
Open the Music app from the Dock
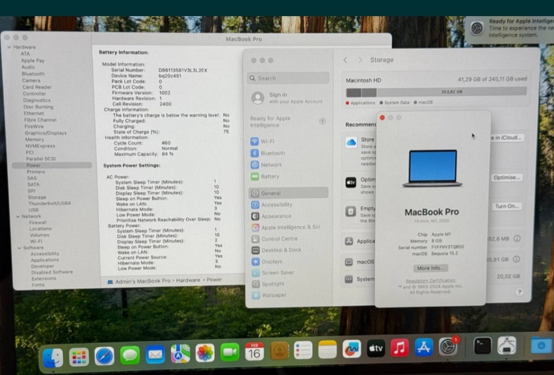pos(399,349)
